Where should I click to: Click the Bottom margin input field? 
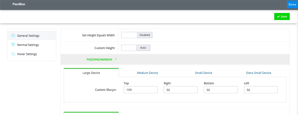click(221, 90)
